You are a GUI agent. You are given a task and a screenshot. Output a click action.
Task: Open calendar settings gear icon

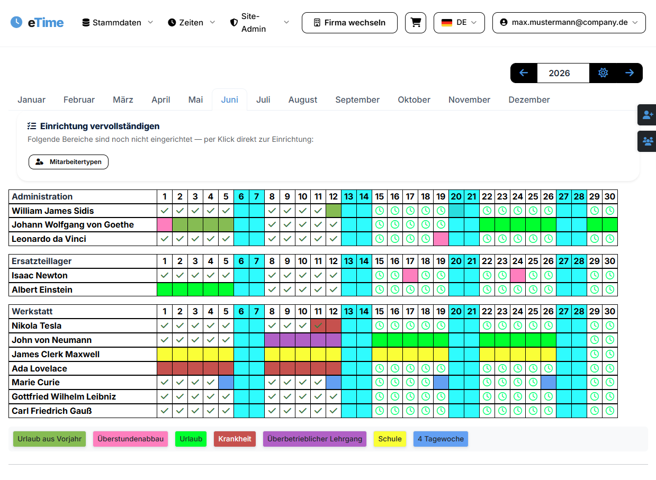click(x=603, y=73)
